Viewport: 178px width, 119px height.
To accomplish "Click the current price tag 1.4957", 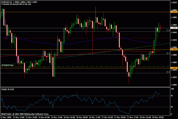I will coord(174,28).
